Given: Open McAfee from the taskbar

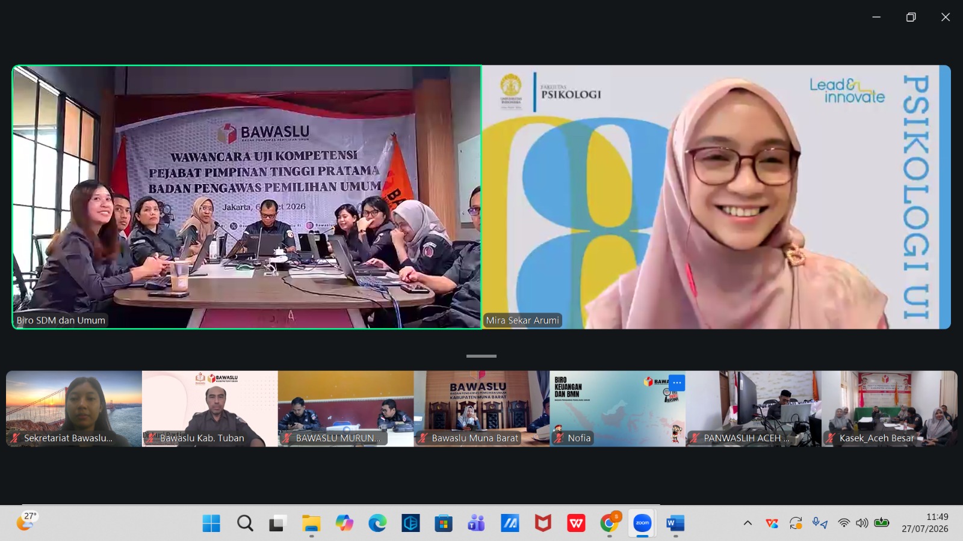Looking at the screenshot, I should pyautogui.click(x=543, y=524).
